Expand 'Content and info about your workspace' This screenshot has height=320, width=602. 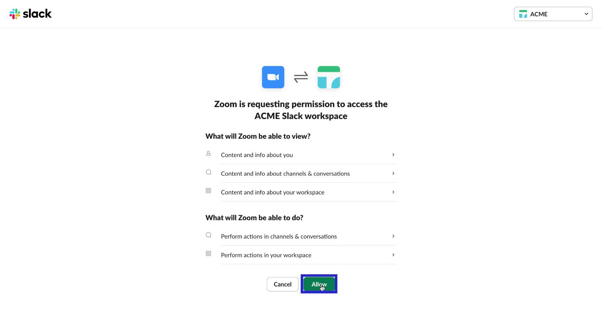tap(393, 192)
